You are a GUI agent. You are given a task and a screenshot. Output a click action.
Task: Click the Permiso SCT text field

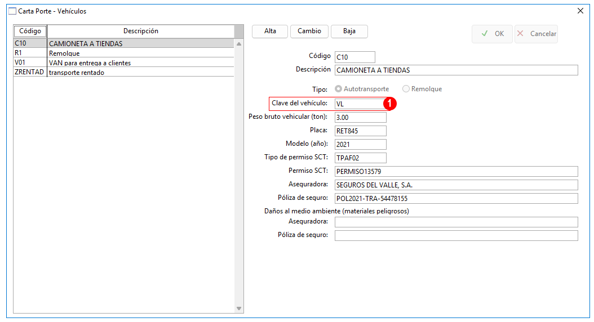point(456,171)
